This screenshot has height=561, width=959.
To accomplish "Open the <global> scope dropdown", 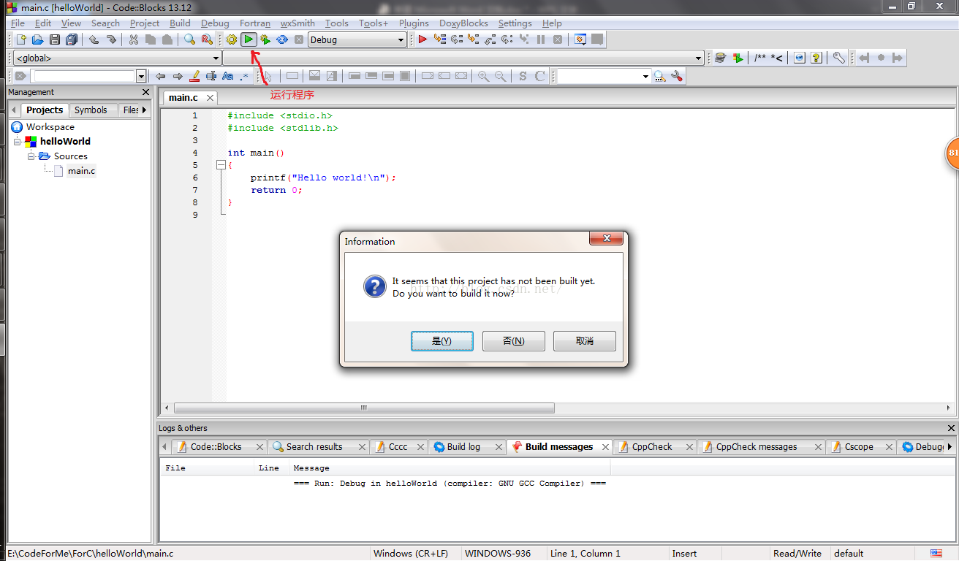I will (x=216, y=58).
